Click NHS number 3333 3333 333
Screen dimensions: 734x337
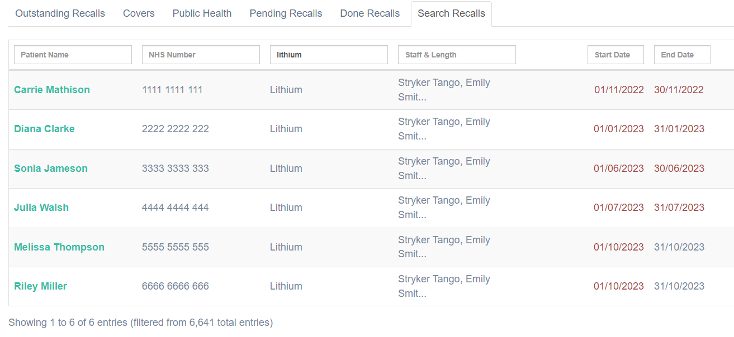[176, 168]
